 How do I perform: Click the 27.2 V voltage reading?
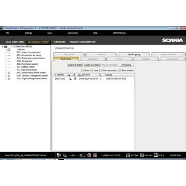[x=161, y=155]
